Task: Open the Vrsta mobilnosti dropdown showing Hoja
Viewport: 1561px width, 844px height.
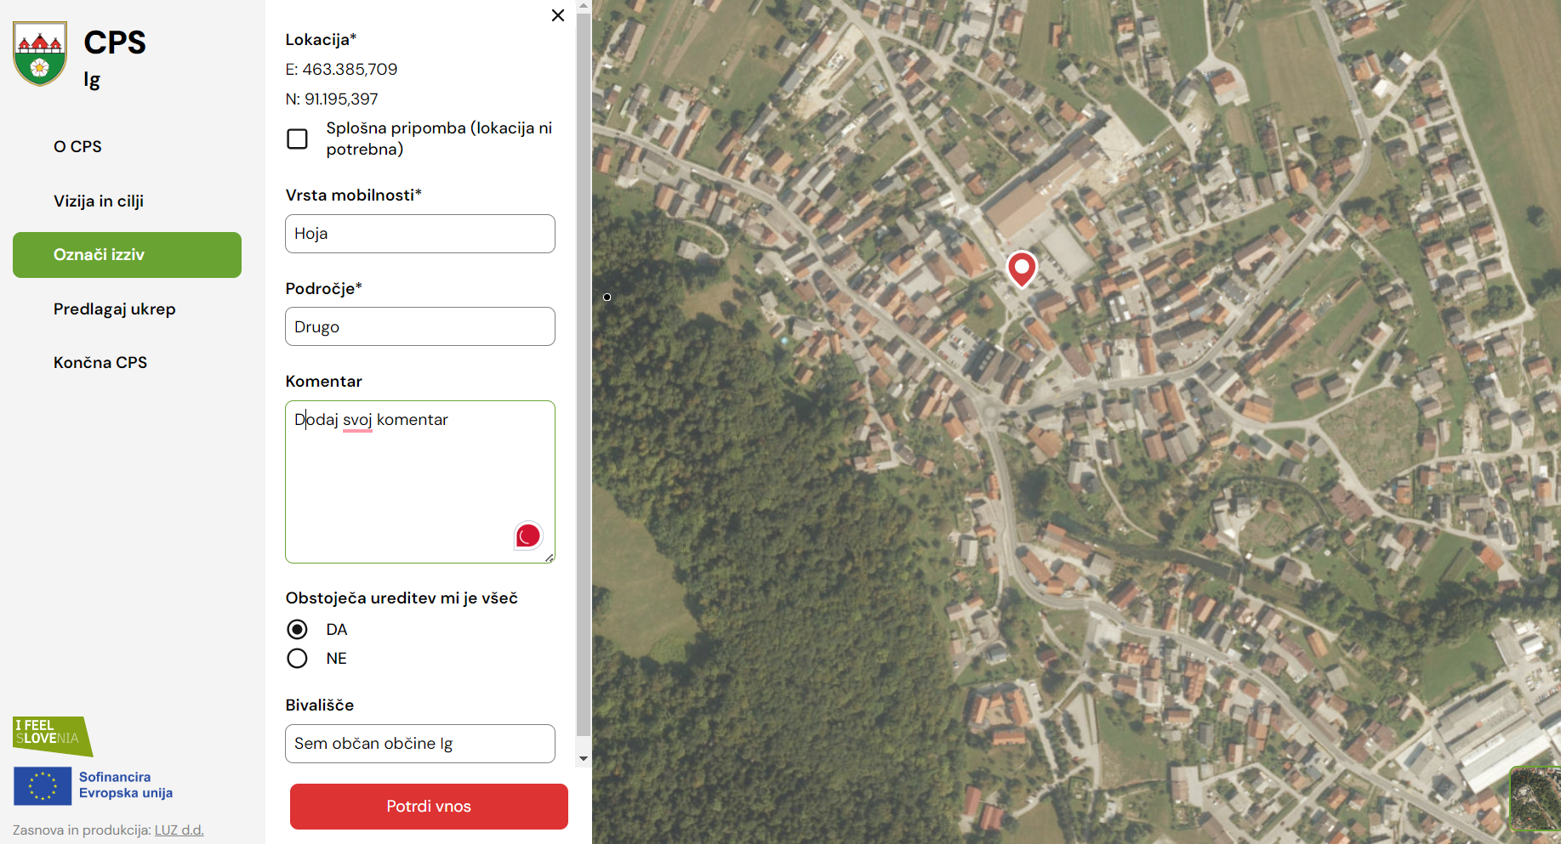Action: [419, 234]
